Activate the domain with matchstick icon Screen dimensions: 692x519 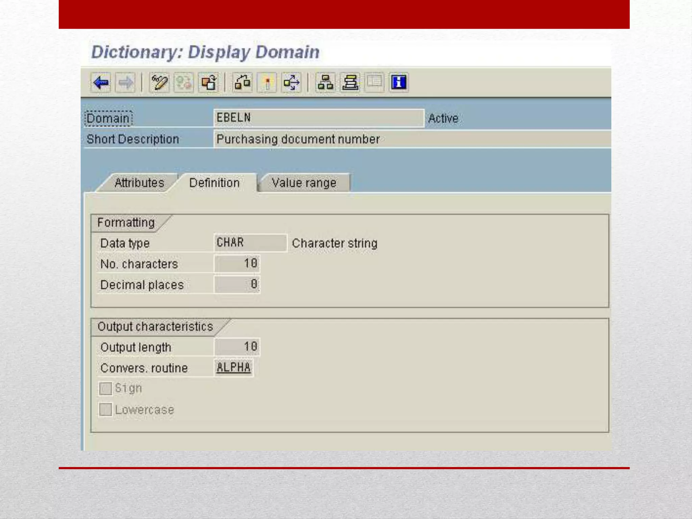pos(267,82)
